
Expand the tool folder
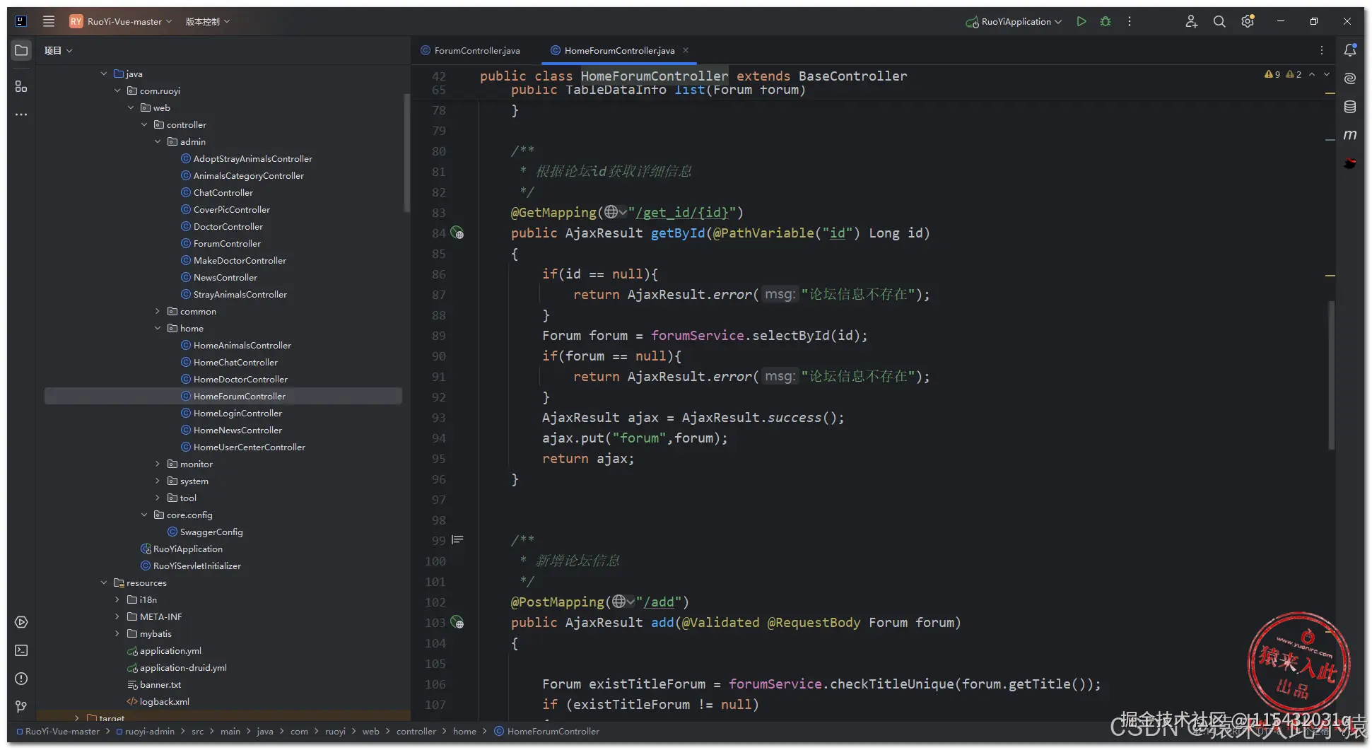tap(158, 498)
